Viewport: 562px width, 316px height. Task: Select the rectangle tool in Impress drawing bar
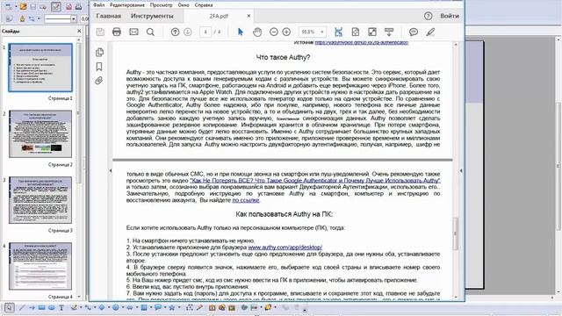pyautogui.click(x=41, y=307)
